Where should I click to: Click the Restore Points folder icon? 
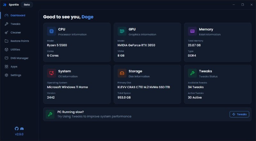[x=6, y=41]
